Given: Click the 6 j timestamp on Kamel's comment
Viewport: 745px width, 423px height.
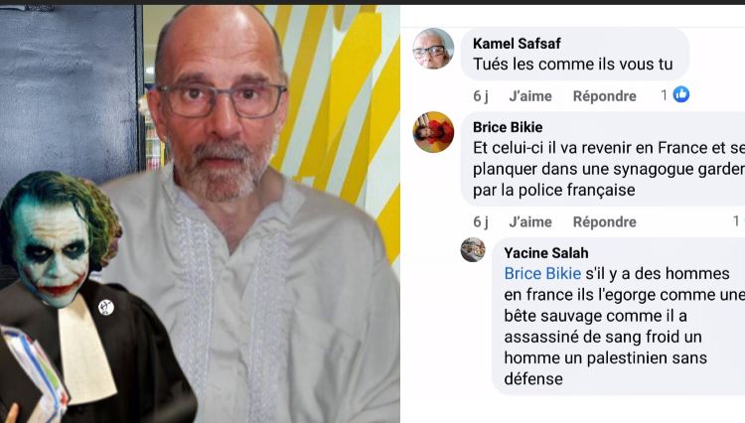Looking at the screenshot, I should click(481, 96).
